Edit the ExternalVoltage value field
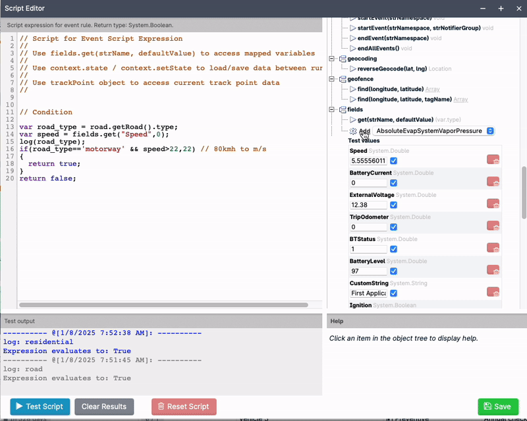The image size is (527, 421). click(368, 205)
